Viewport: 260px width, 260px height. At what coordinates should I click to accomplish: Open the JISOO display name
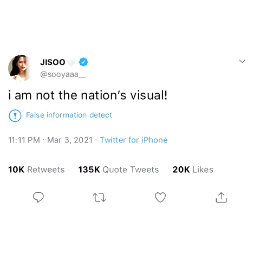point(53,62)
